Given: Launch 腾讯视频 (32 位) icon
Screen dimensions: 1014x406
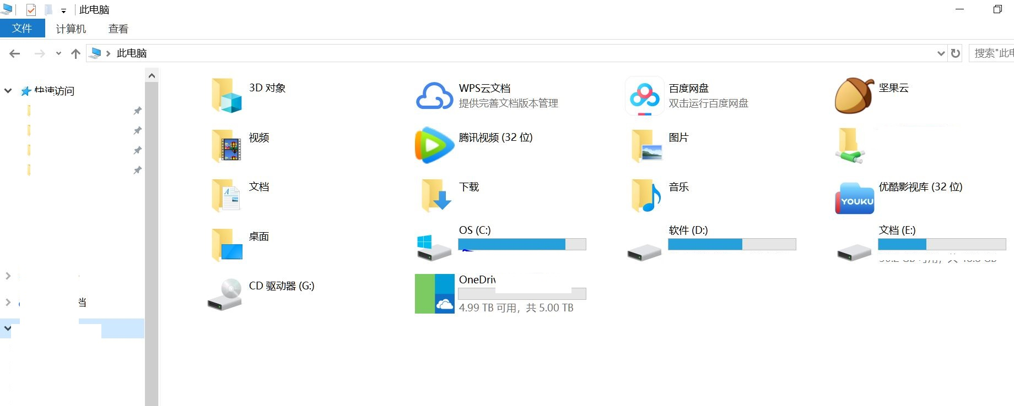Looking at the screenshot, I should tap(434, 145).
